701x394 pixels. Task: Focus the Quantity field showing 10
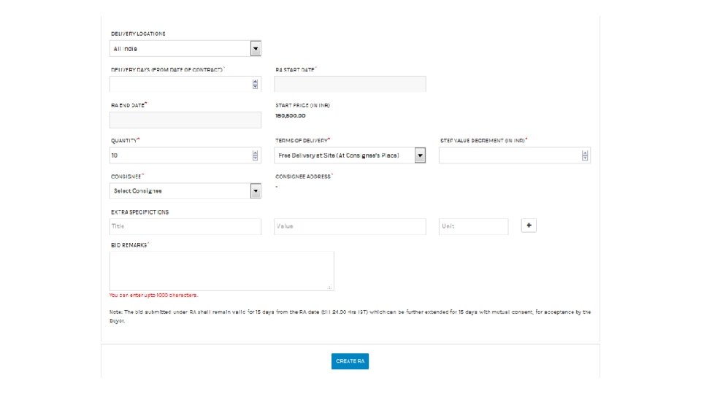(180, 155)
